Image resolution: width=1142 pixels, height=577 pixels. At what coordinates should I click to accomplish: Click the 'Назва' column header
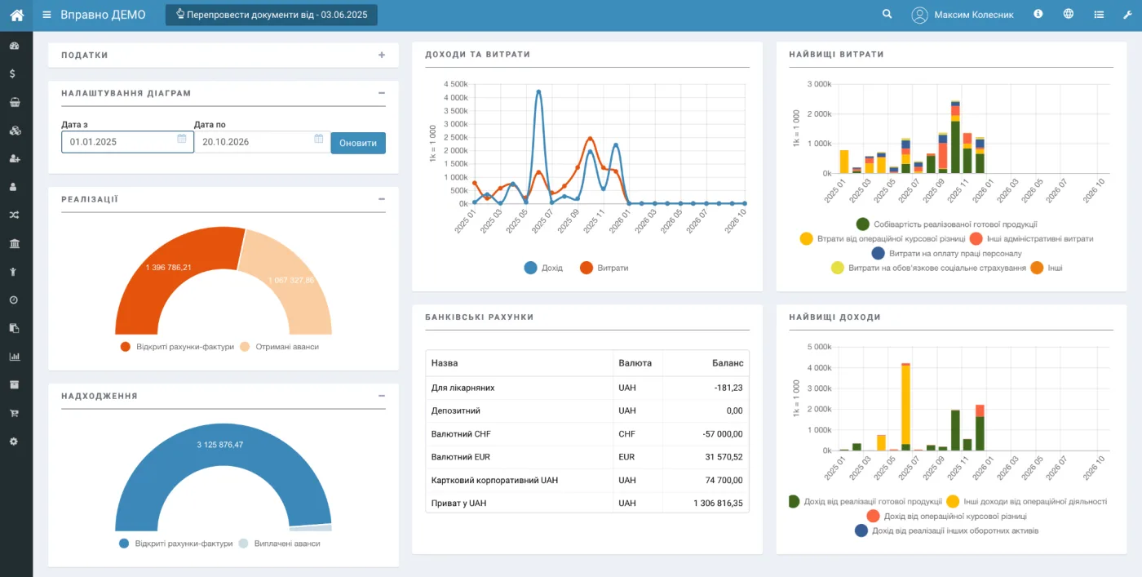click(x=445, y=363)
